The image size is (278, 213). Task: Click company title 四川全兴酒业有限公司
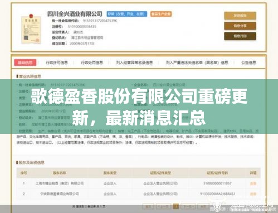click(75, 14)
